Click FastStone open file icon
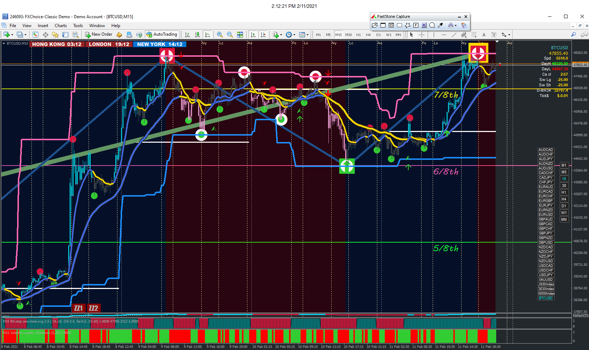The width and height of the screenshot is (589, 350). click(x=374, y=25)
